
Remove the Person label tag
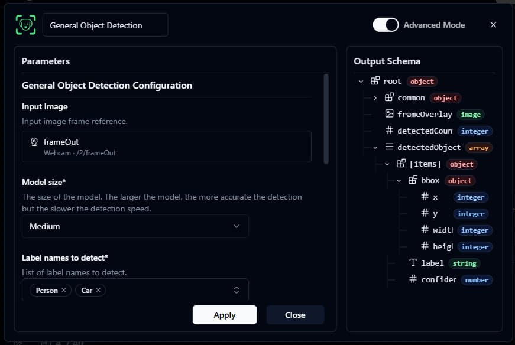click(x=64, y=290)
